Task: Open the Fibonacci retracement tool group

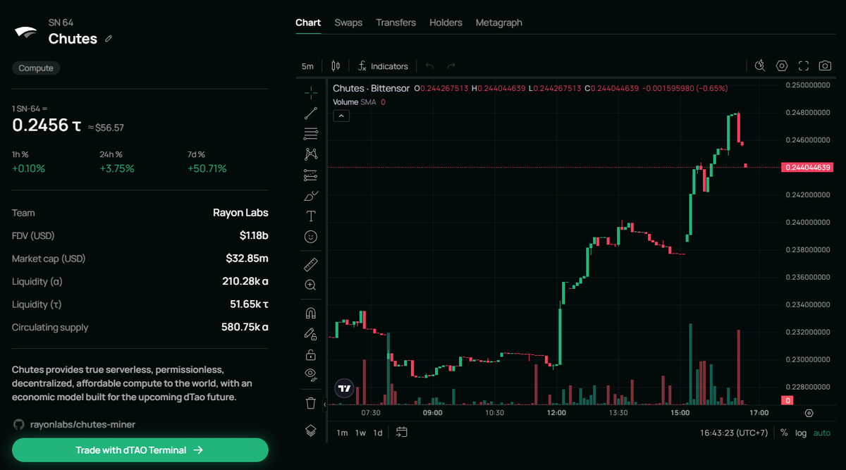Action: coord(310,133)
